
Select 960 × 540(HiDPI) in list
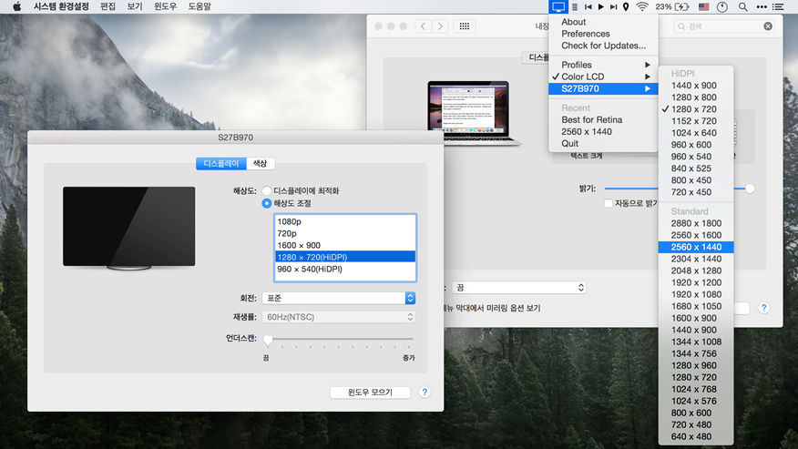tap(345, 269)
